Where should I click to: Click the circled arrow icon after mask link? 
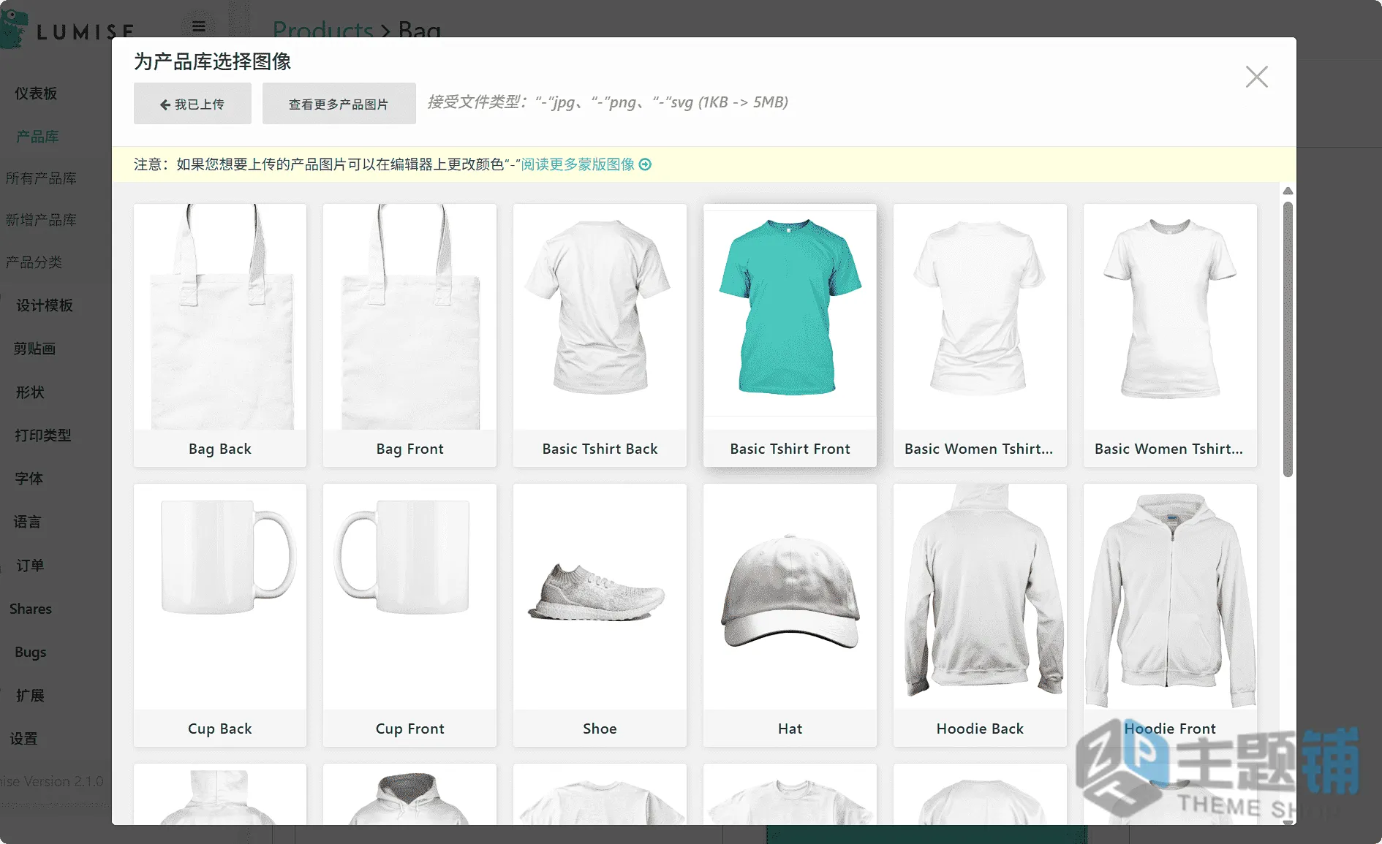(645, 164)
